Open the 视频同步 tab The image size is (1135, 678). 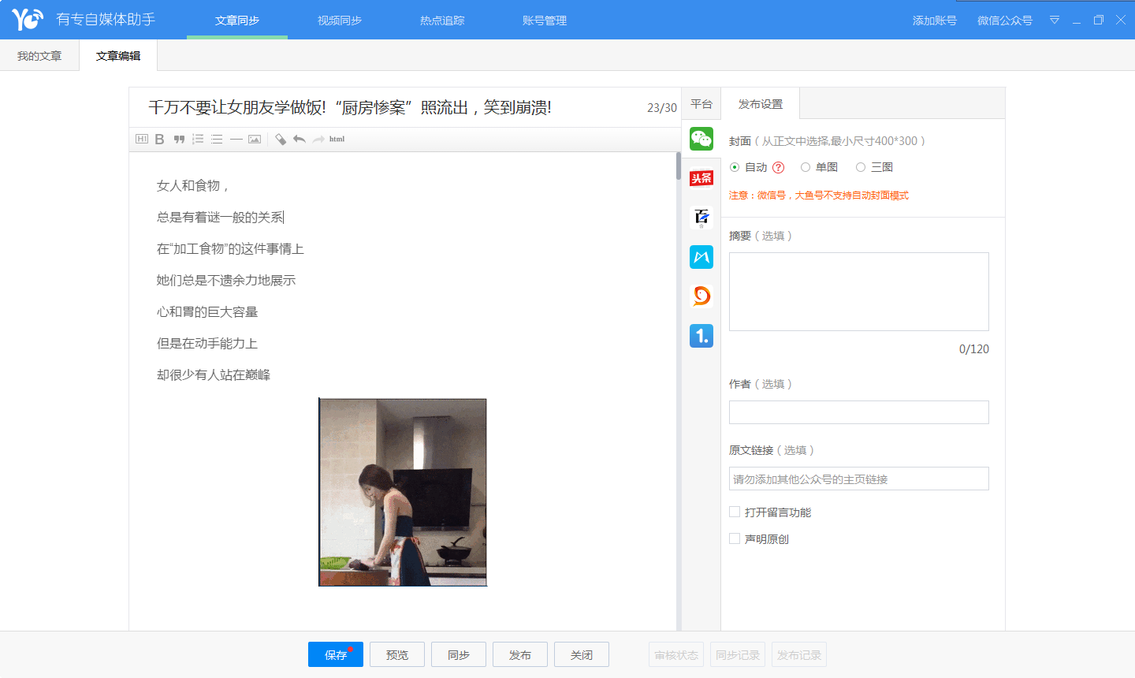pyautogui.click(x=340, y=20)
